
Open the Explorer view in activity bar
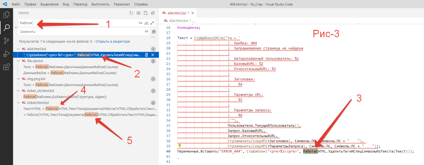6,14
